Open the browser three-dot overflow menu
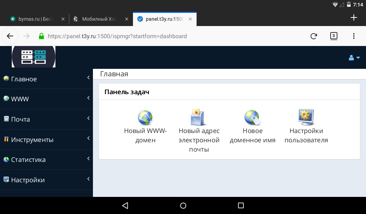 353,36
